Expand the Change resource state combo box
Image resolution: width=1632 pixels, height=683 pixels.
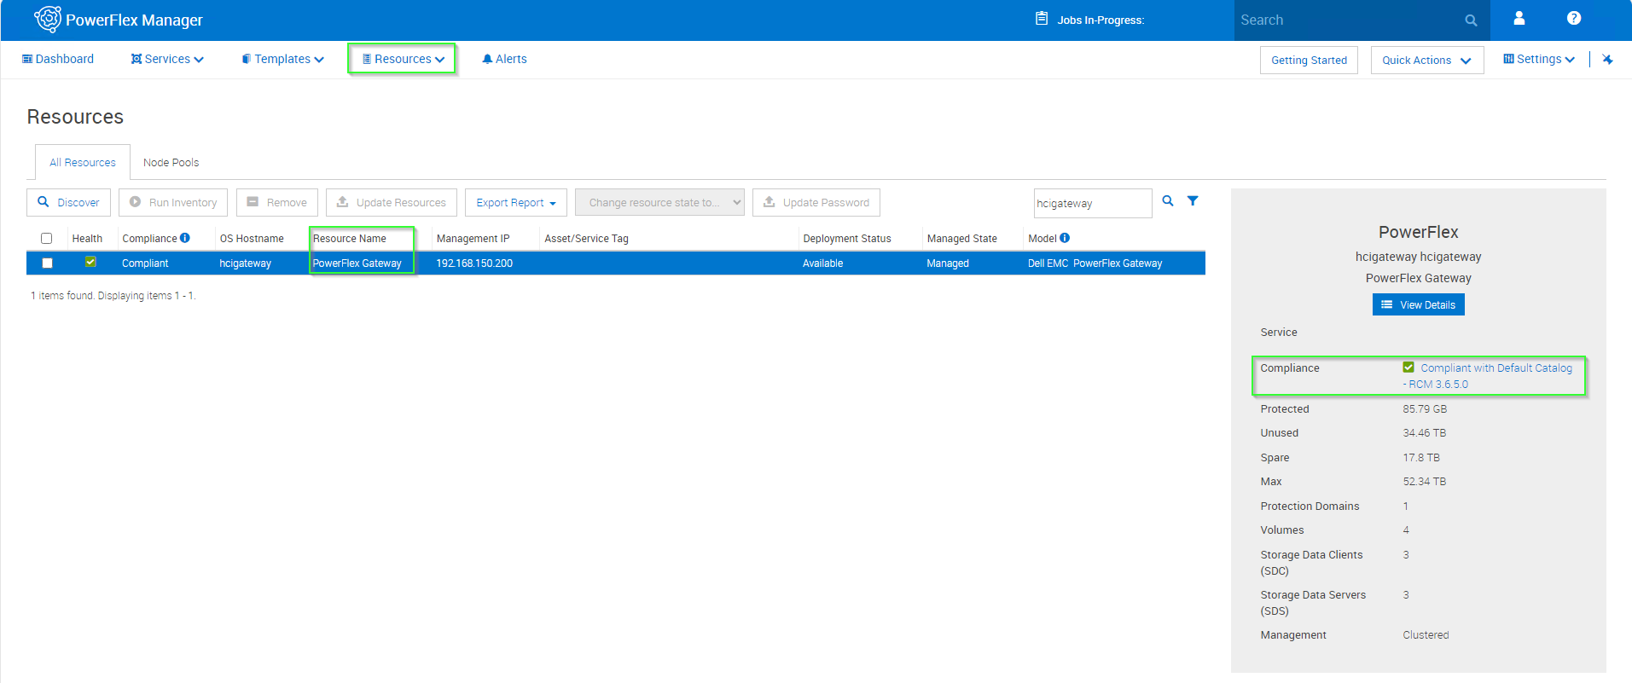(x=659, y=203)
